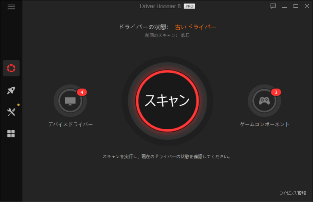This screenshot has height=202, width=313.
Task: Click the badge showing 4 outdated drivers
Action: pos(82,92)
